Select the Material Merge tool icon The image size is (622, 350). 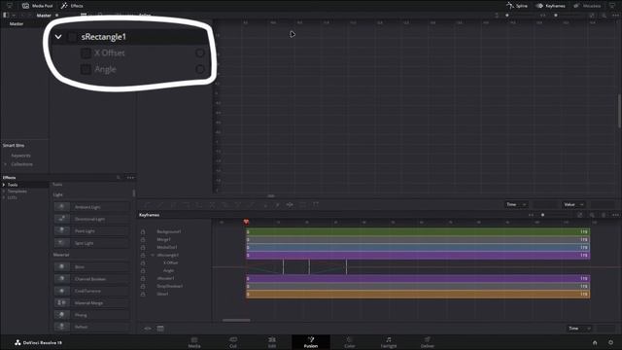[61, 302]
